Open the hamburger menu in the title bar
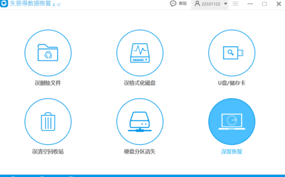 click(x=235, y=4)
